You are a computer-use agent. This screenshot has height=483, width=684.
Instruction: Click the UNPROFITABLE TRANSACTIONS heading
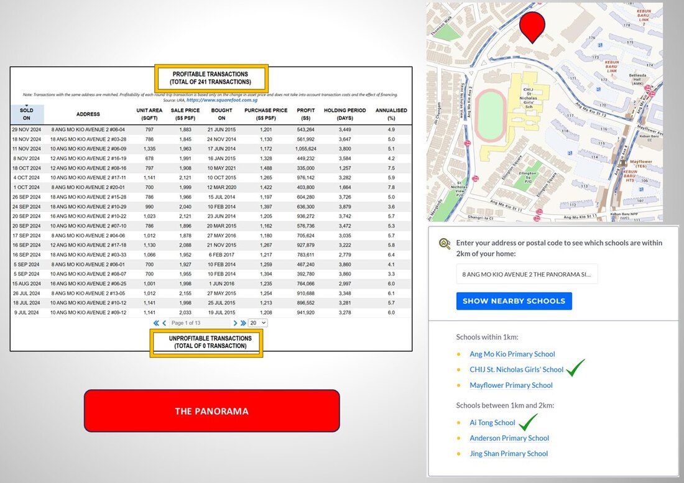click(x=207, y=342)
